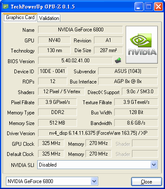The height and width of the screenshot is (189, 165).
Task: Click the GPU Clock field 325 MHz
Action: coord(51,143)
